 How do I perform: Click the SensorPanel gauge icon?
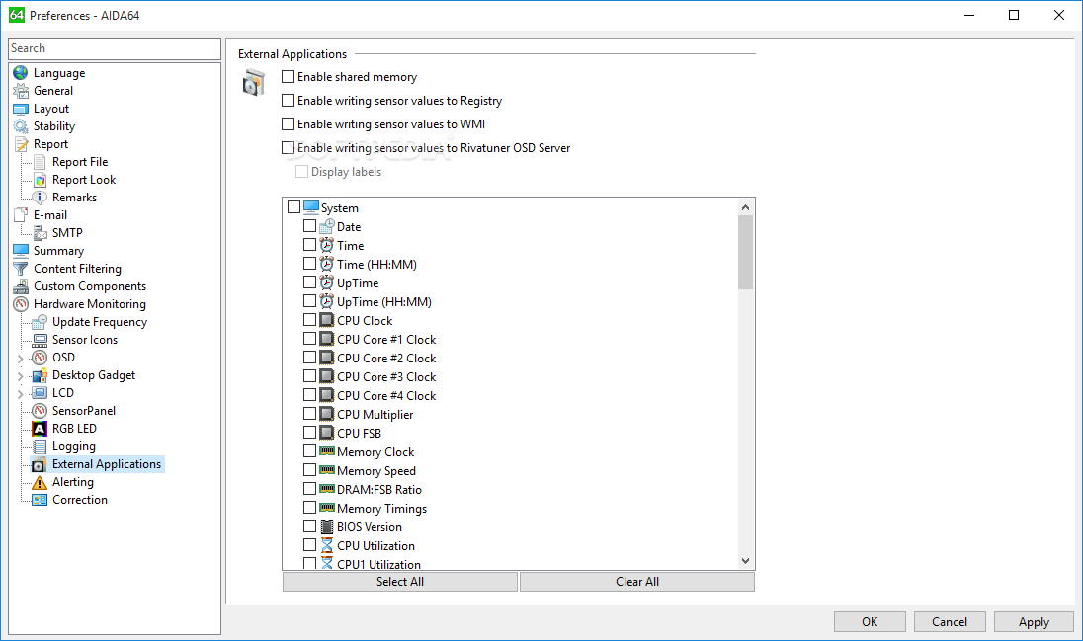coord(41,411)
